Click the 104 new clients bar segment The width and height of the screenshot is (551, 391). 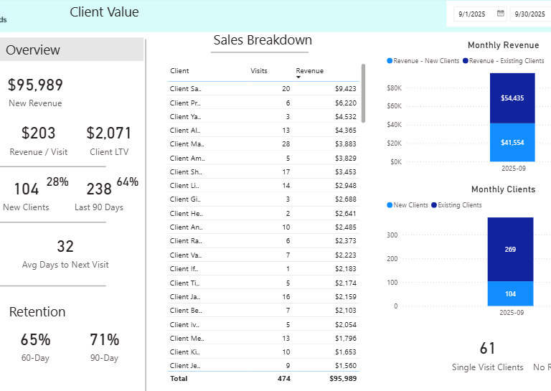(510, 293)
